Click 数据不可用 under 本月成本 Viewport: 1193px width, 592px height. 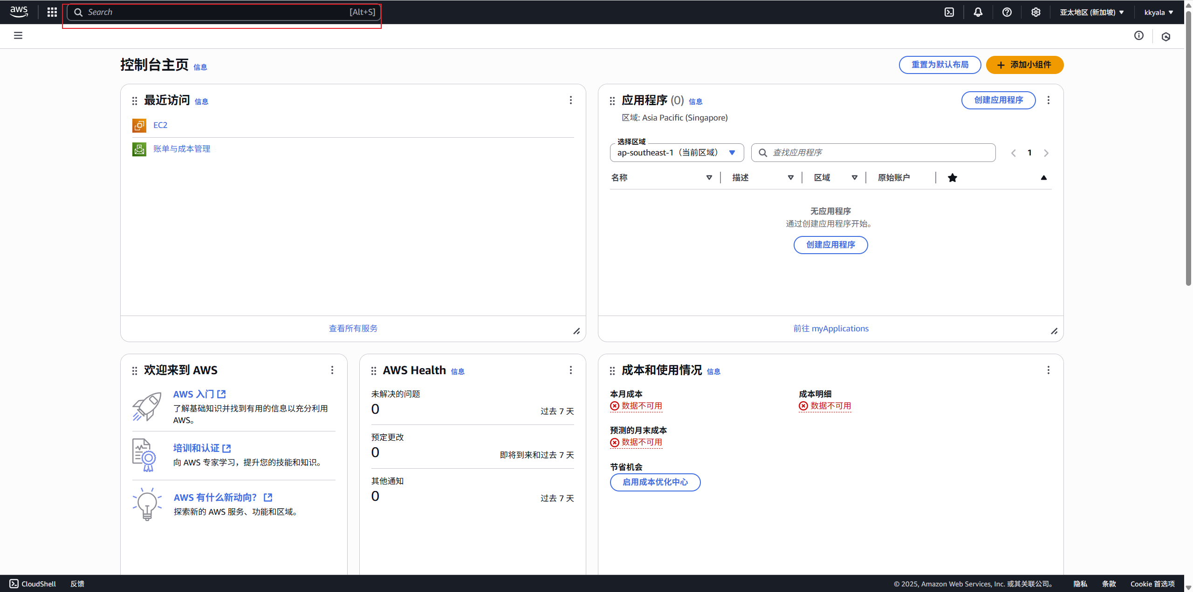[x=636, y=406]
